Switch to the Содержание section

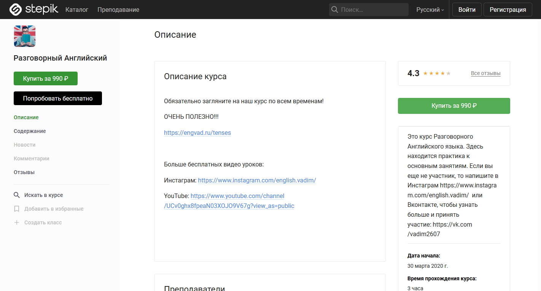(x=29, y=131)
